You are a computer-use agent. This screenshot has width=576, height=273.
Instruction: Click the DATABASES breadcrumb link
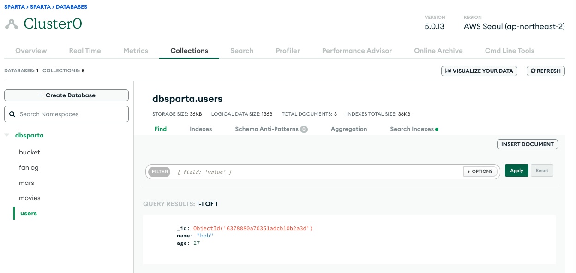tap(72, 7)
